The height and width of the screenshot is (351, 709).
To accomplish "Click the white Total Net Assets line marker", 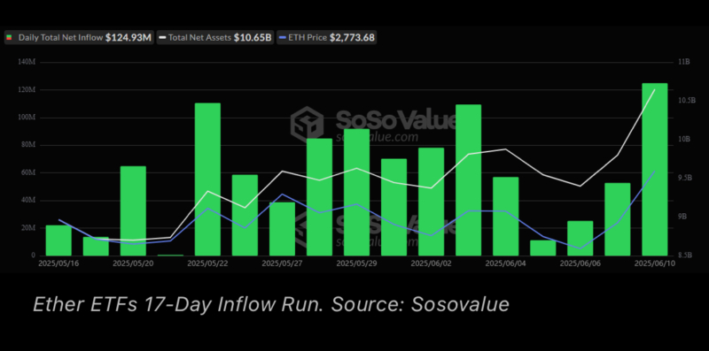I will [163, 38].
